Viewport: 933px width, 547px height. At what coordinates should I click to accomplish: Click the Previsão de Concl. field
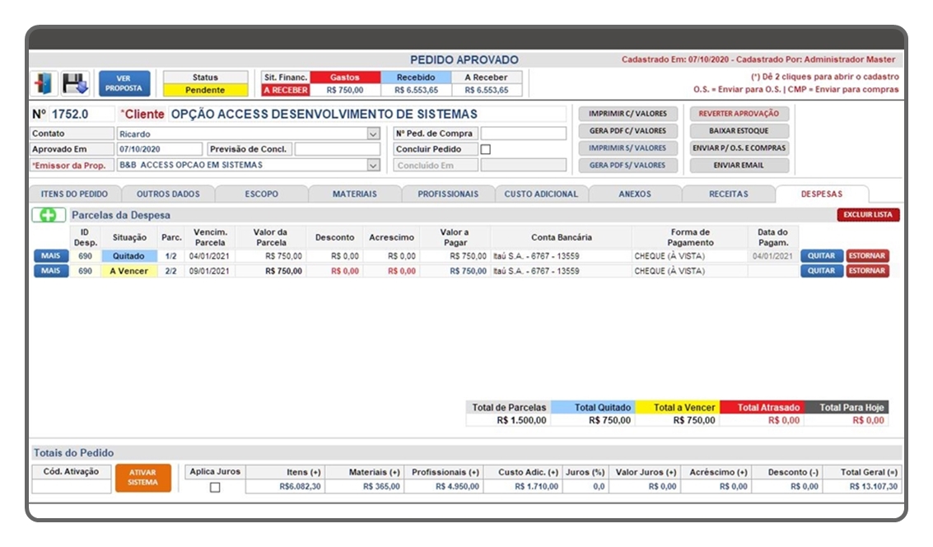(x=338, y=149)
